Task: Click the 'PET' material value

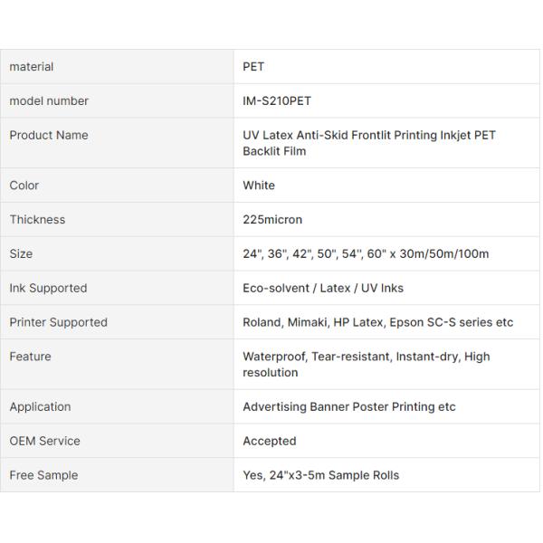Action: click(x=253, y=67)
